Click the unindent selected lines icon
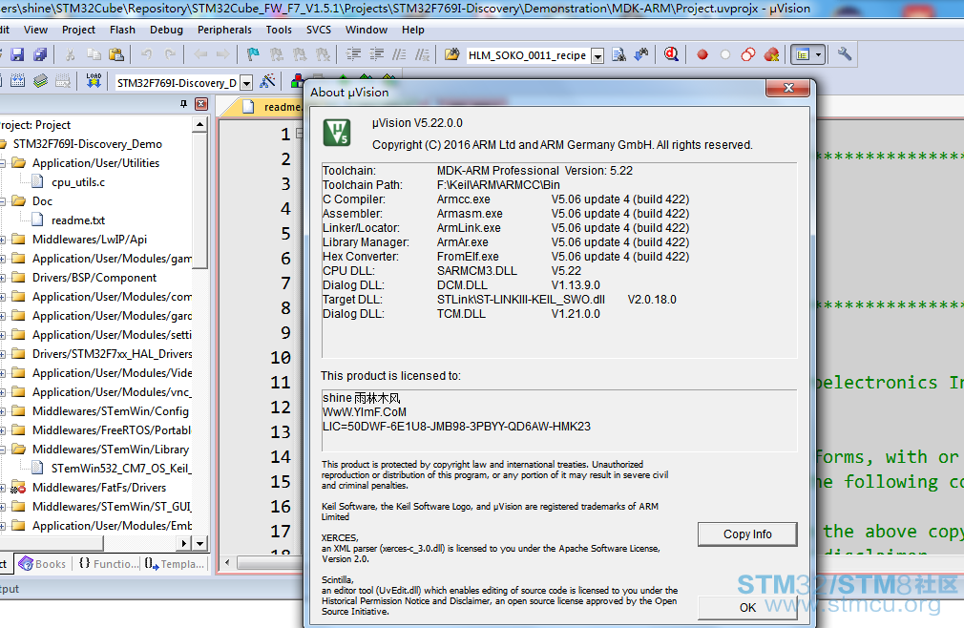964x628 pixels. pyautogui.click(x=376, y=54)
